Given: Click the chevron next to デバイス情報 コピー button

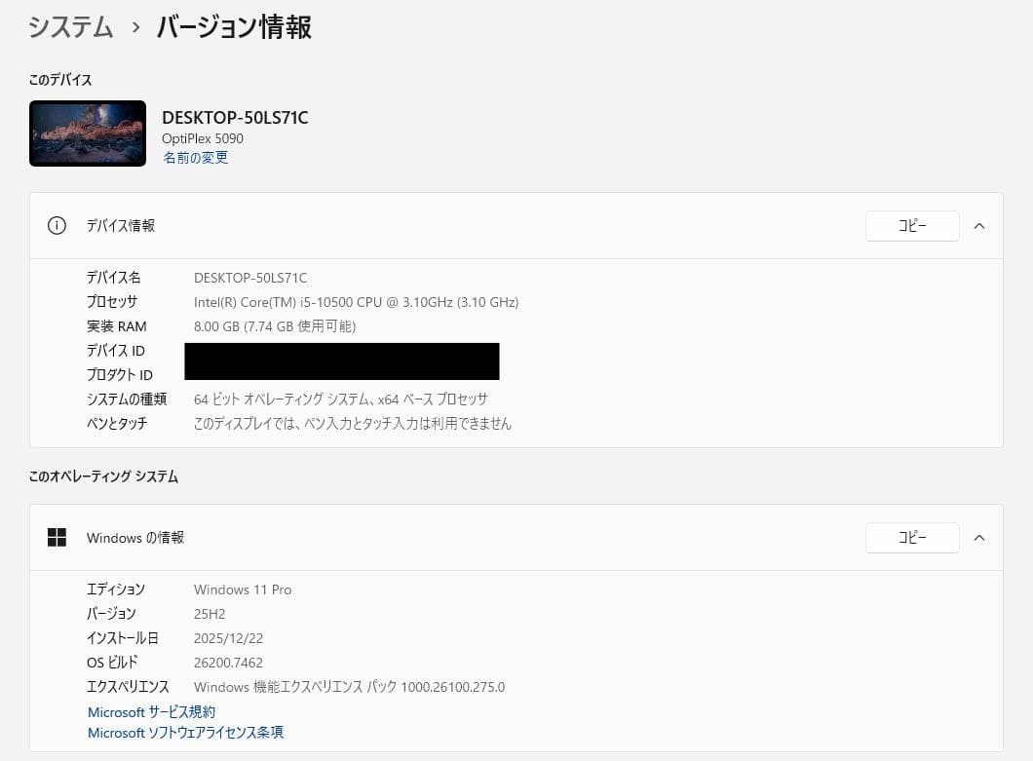Looking at the screenshot, I should pos(978,225).
